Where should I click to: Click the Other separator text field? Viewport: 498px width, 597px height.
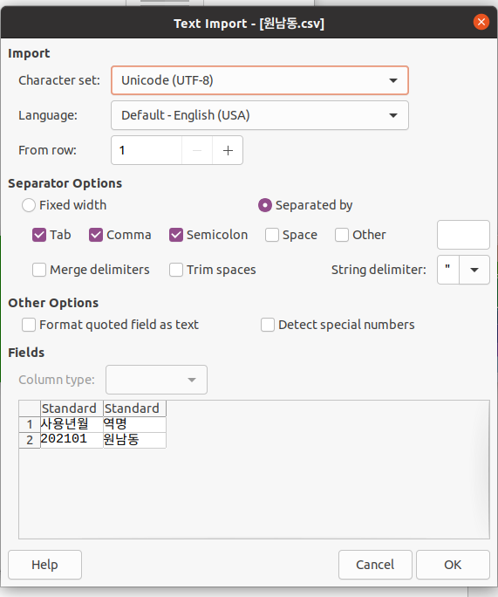pyautogui.click(x=463, y=235)
